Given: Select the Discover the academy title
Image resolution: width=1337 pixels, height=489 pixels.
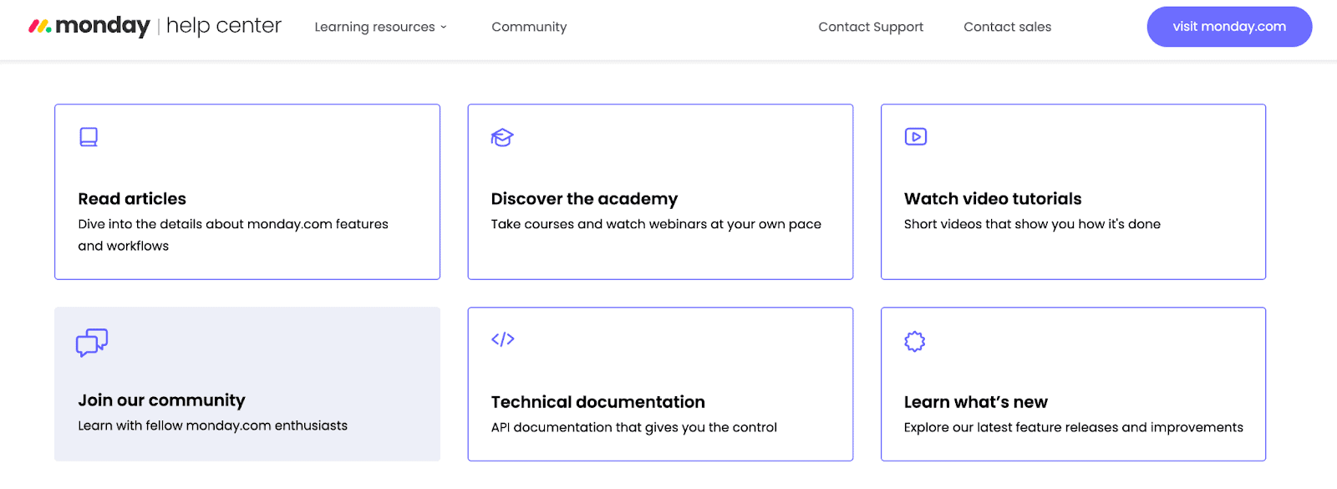Looking at the screenshot, I should [x=584, y=199].
